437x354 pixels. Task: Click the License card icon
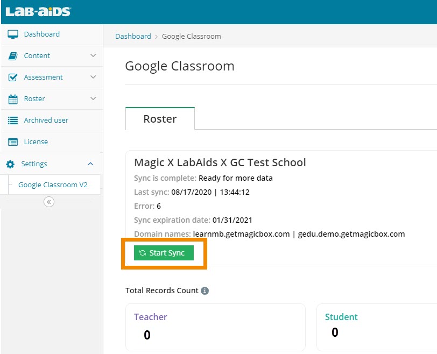(x=13, y=142)
